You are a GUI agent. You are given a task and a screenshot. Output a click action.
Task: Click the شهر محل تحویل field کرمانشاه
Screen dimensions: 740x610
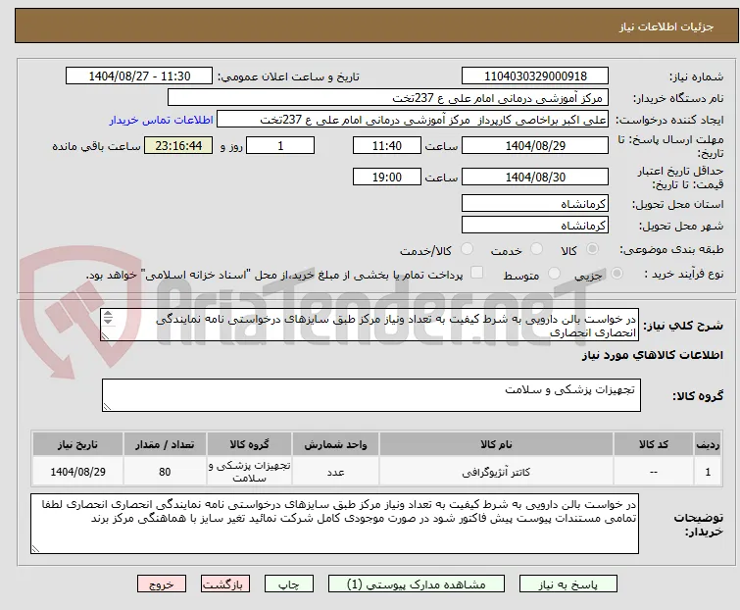tap(535, 226)
